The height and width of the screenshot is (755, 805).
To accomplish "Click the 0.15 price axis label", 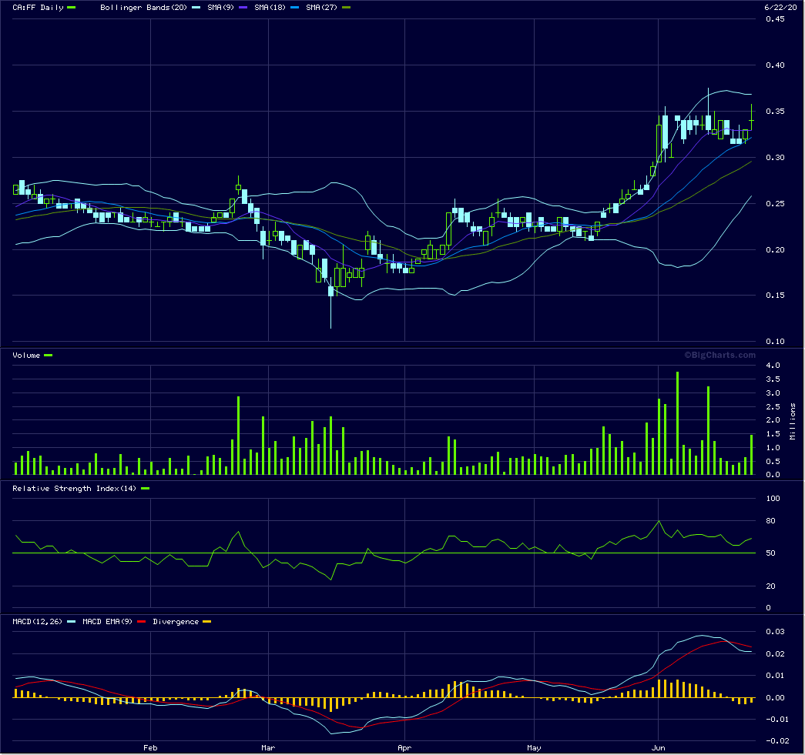I will [x=775, y=296].
